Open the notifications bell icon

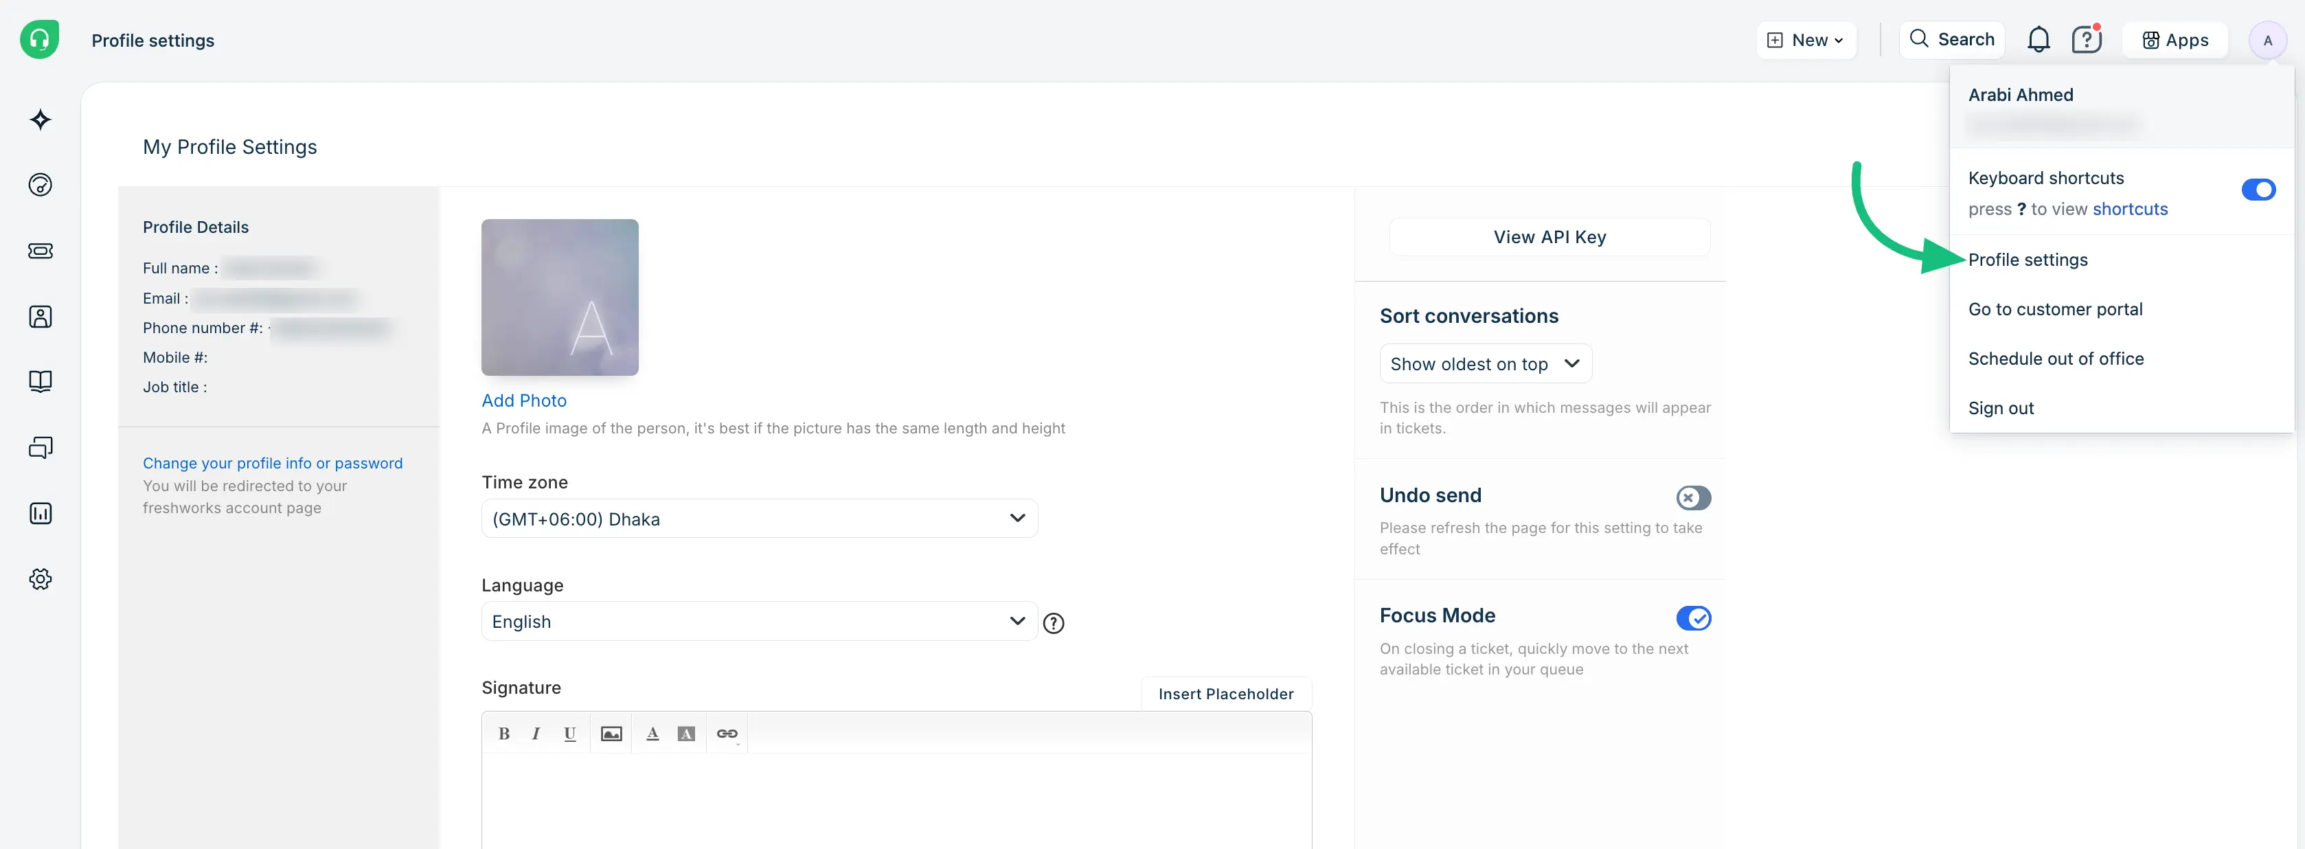pyautogui.click(x=2039, y=39)
